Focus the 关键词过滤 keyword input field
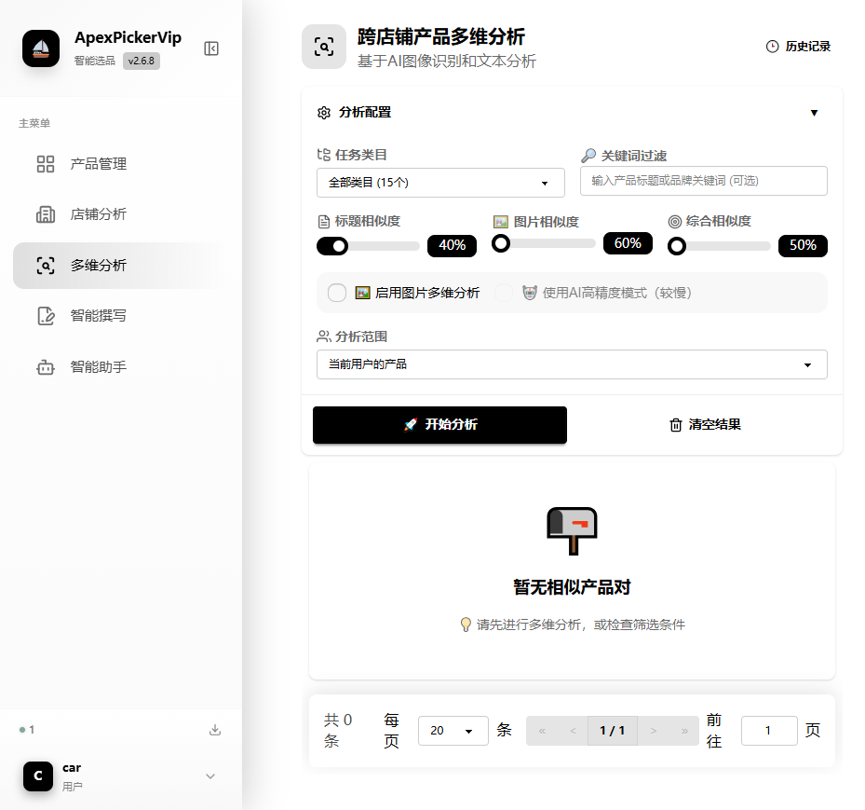Screen dimensions: 865x810 pyautogui.click(x=703, y=181)
